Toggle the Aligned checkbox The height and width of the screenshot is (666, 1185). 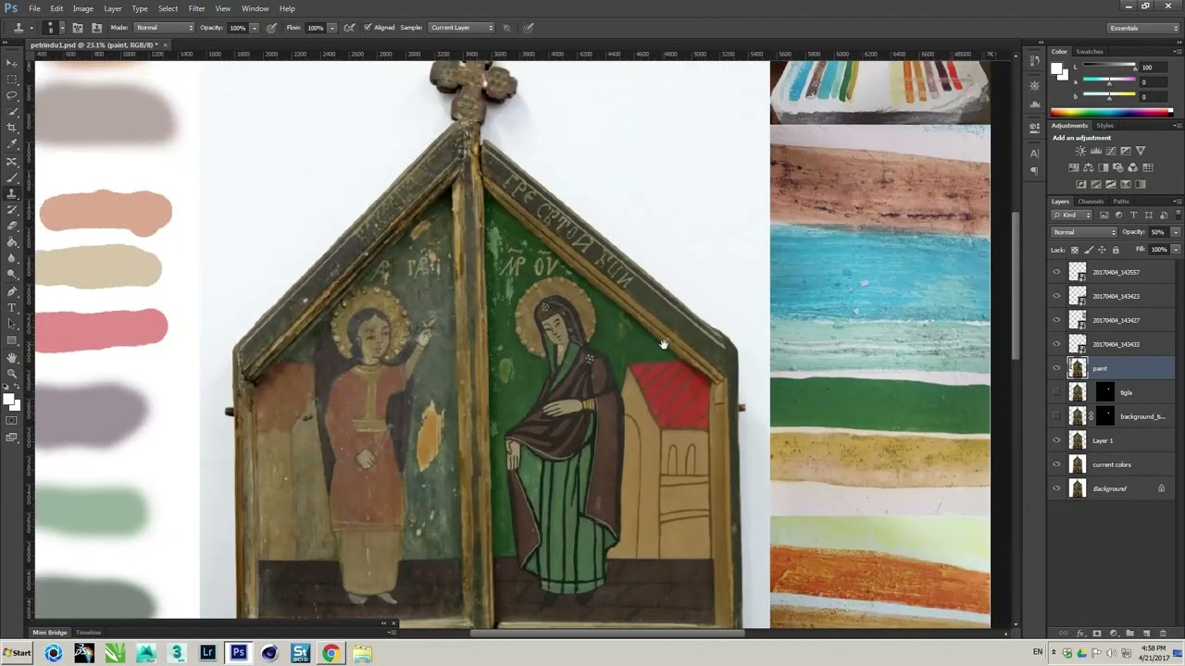point(368,28)
